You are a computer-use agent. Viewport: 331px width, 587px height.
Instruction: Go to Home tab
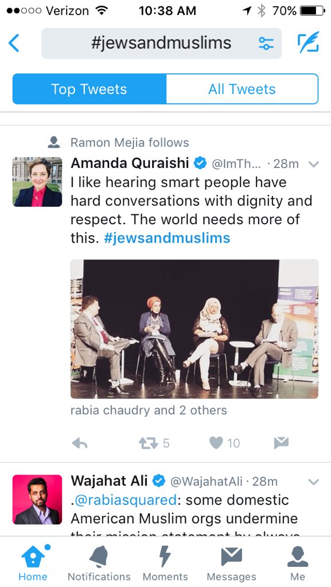[33, 563]
